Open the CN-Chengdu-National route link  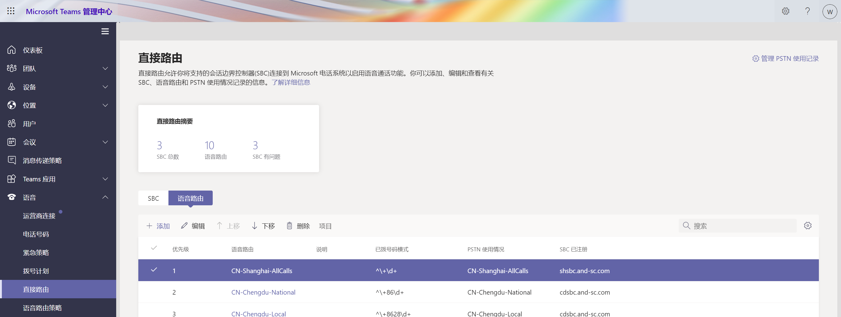(x=263, y=292)
